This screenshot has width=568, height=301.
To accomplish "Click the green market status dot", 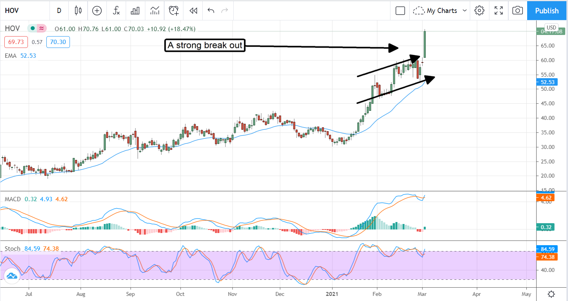I will pyautogui.click(x=32, y=28).
